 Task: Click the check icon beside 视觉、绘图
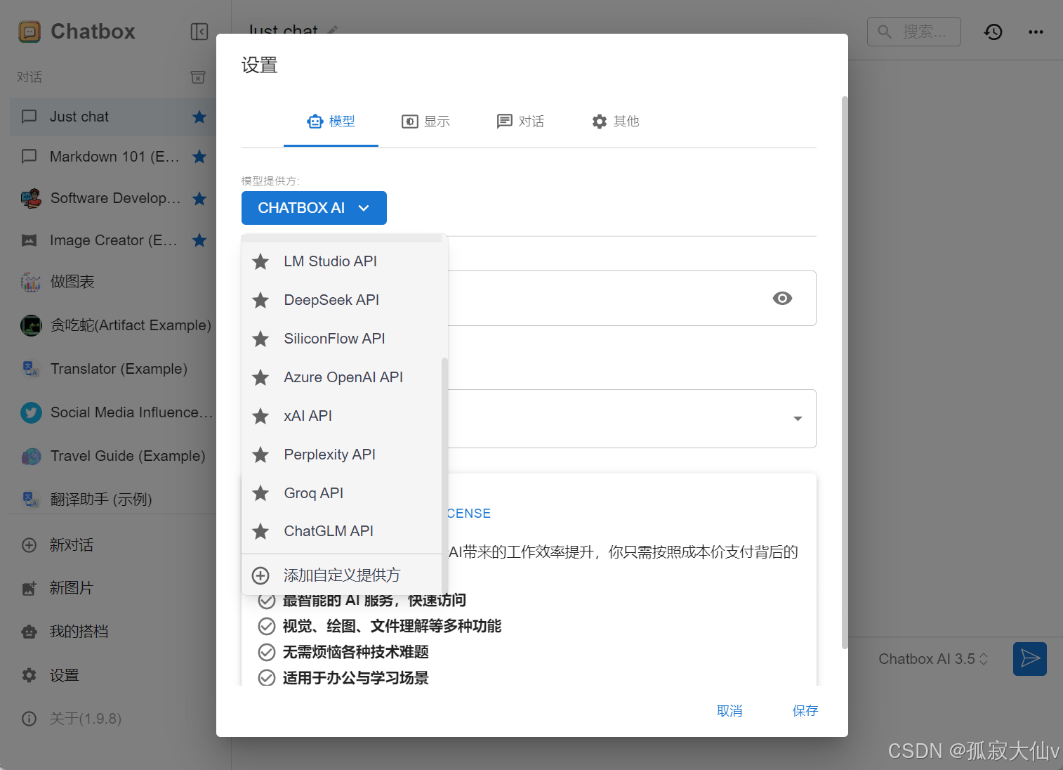pyautogui.click(x=267, y=626)
